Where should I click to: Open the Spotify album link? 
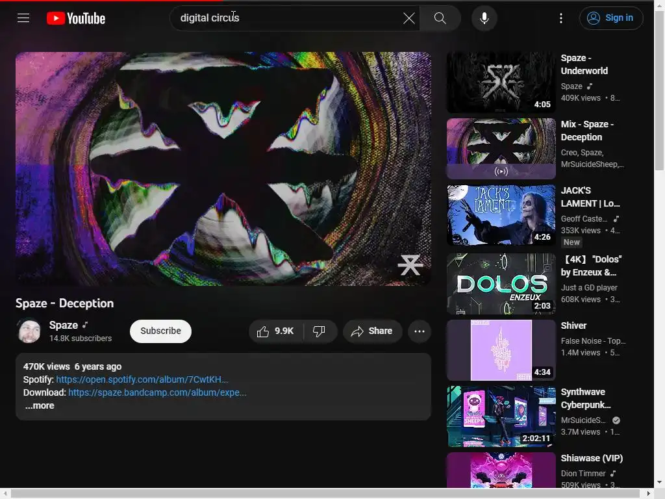pyautogui.click(x=142, y=379)
